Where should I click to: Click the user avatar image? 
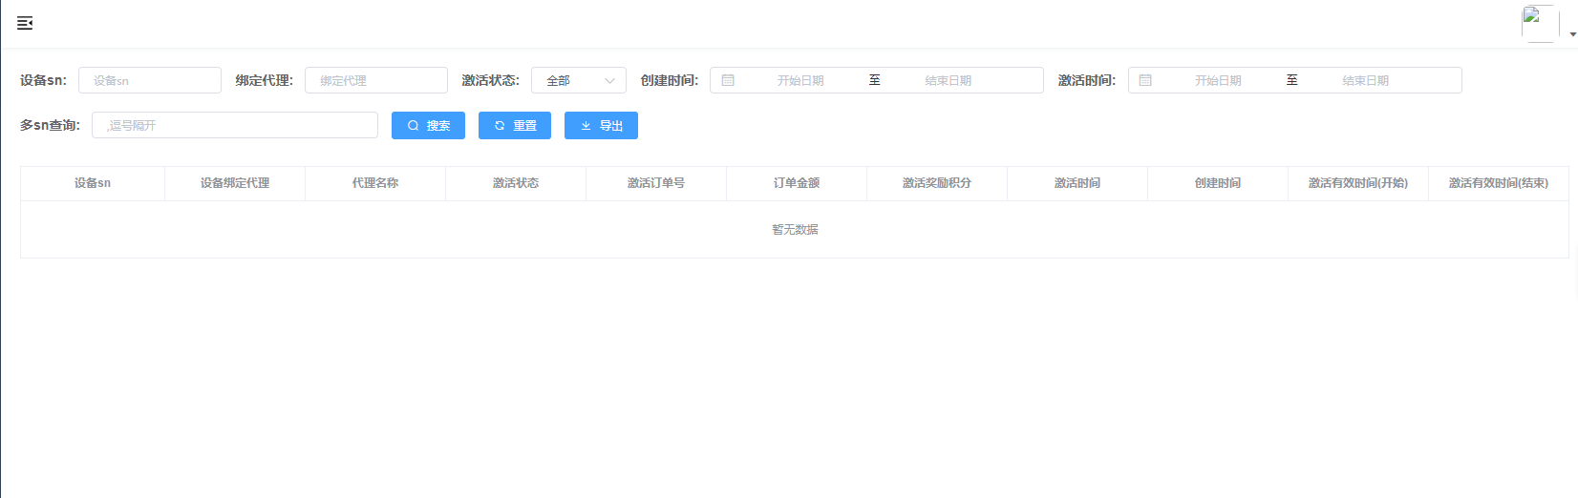pyautogui.click(x=1540, y=23)
